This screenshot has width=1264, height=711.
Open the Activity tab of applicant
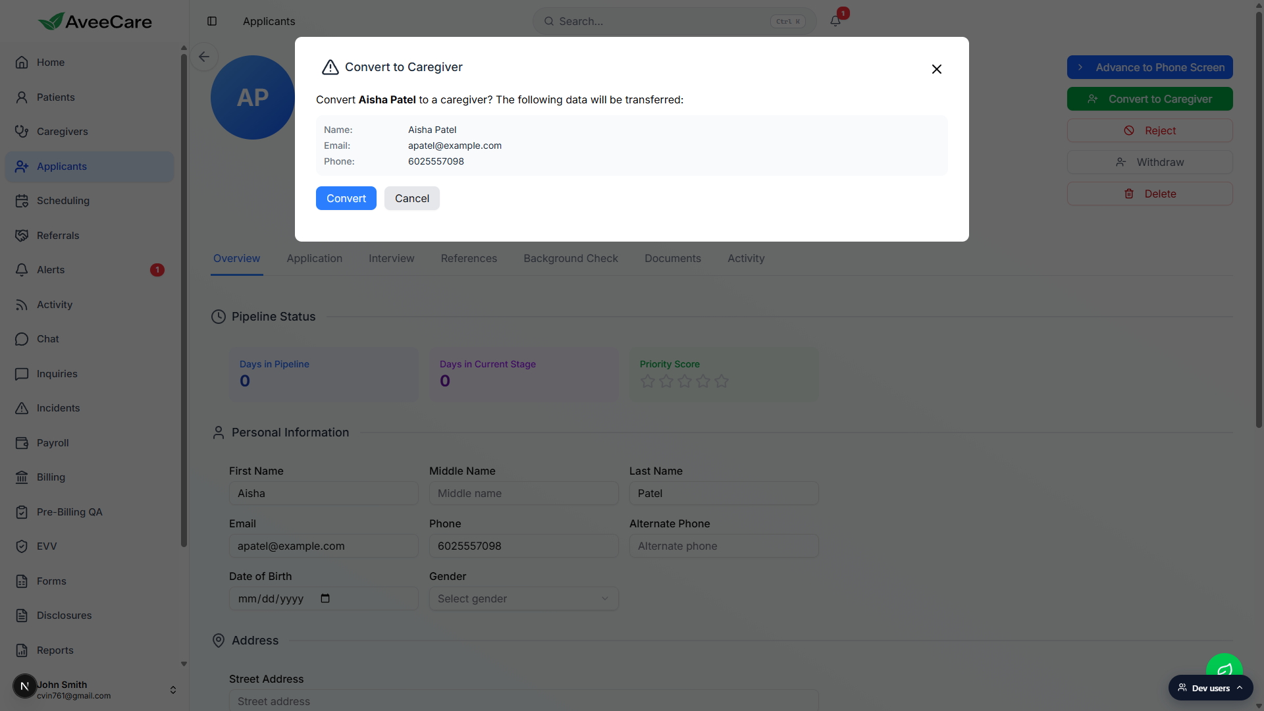click(x=746, y=259)
